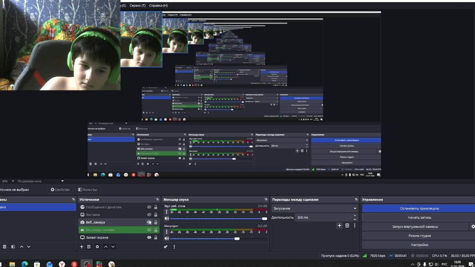Move selected source down with arrow icon
The width and height of the screenshot is (475, 267).
click(x=113, y=247)
